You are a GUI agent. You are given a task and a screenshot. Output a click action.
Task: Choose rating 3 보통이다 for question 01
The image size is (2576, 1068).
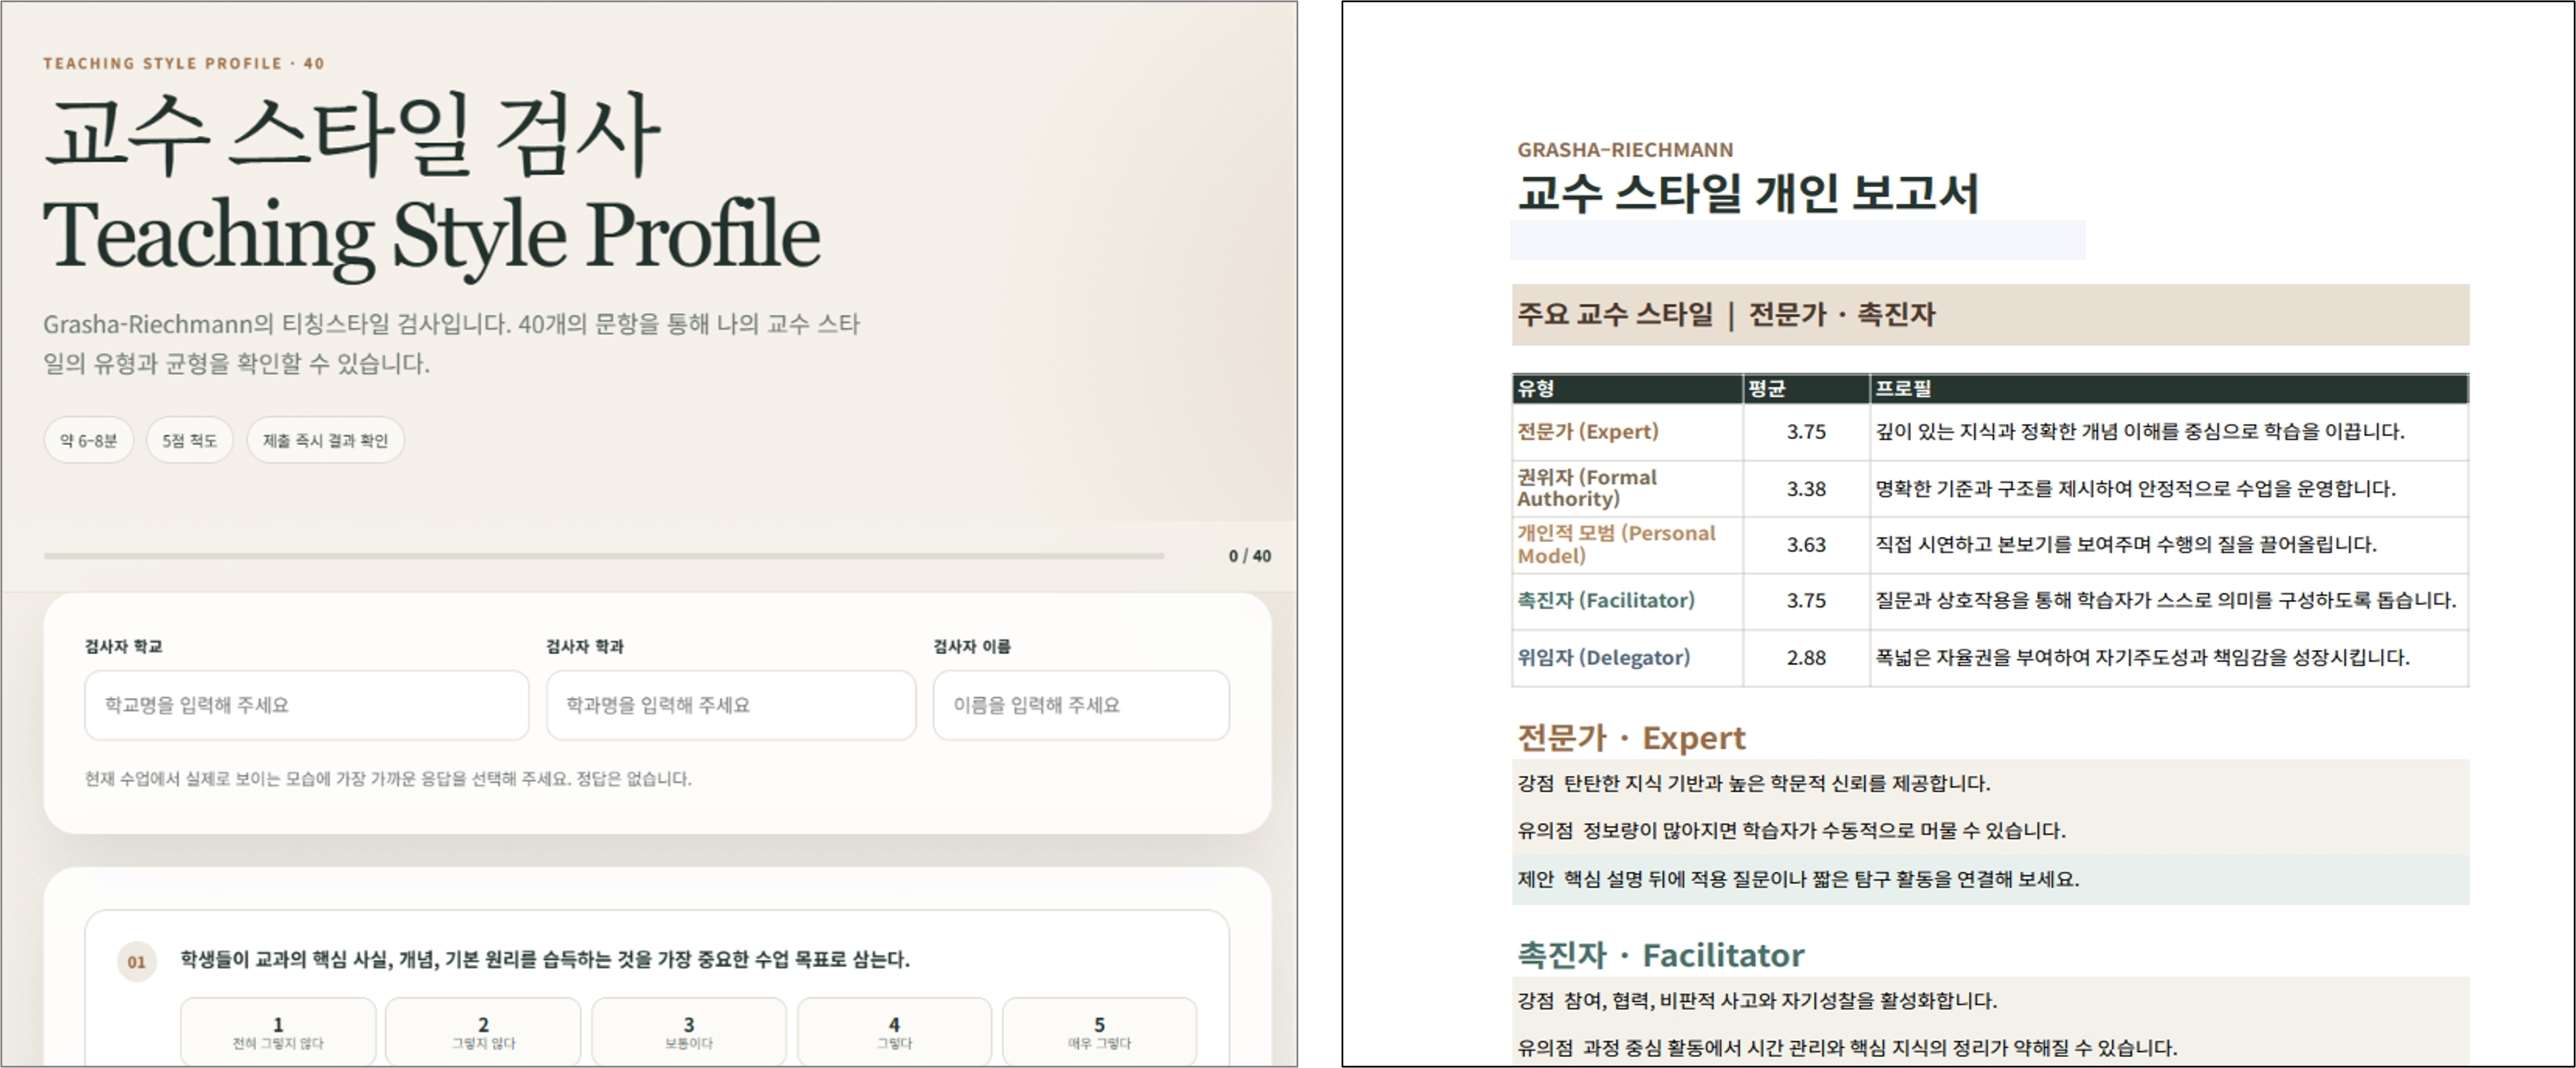689,1031
